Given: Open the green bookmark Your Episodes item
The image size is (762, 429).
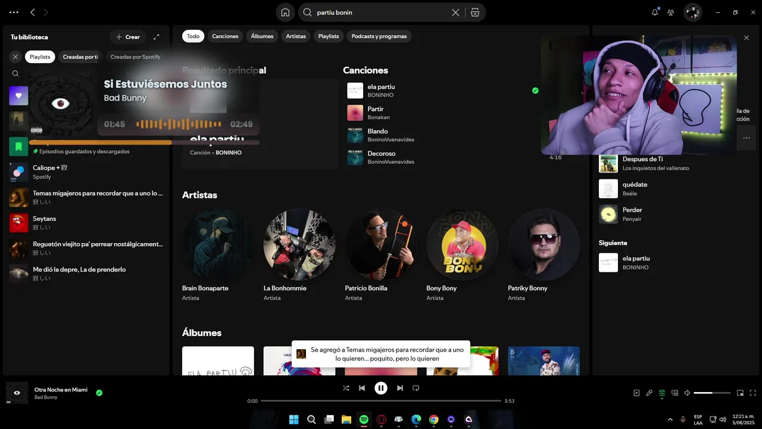Looking at the screenshot, I should coord(18,146).
